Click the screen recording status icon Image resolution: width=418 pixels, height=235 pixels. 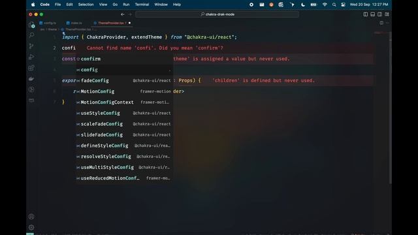click(x=251, y=5)
